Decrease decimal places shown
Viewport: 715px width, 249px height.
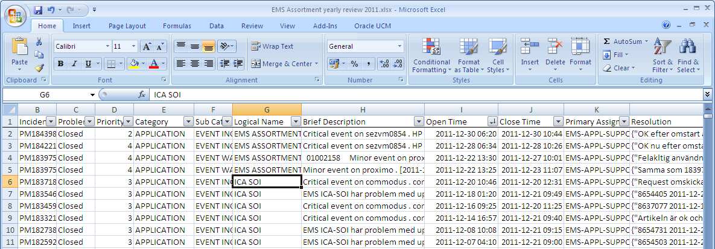(x=398, y=64)
